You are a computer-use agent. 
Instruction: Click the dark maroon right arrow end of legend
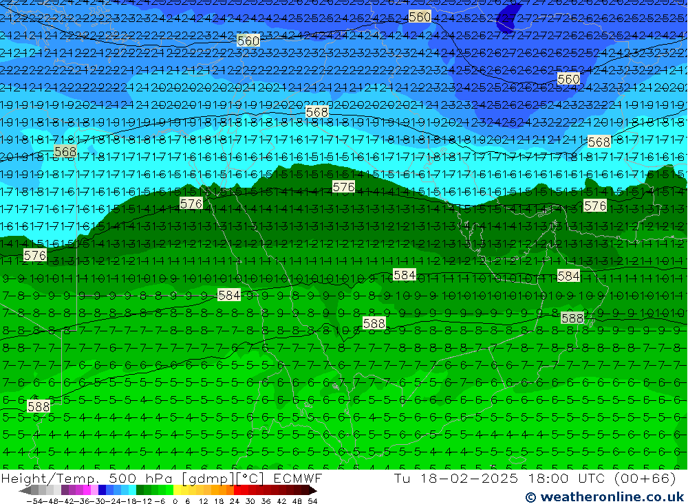click(x=313, y=490)
